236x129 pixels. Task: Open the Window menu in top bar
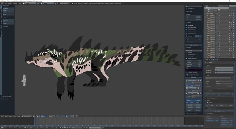pos(15,3)
